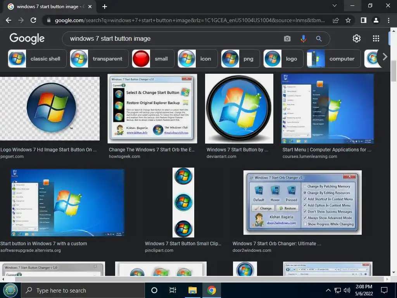This screenshot has width=397, height=298.
Task: Open Start button in Windows 7 with a custom link
Action: click(43, 244)
